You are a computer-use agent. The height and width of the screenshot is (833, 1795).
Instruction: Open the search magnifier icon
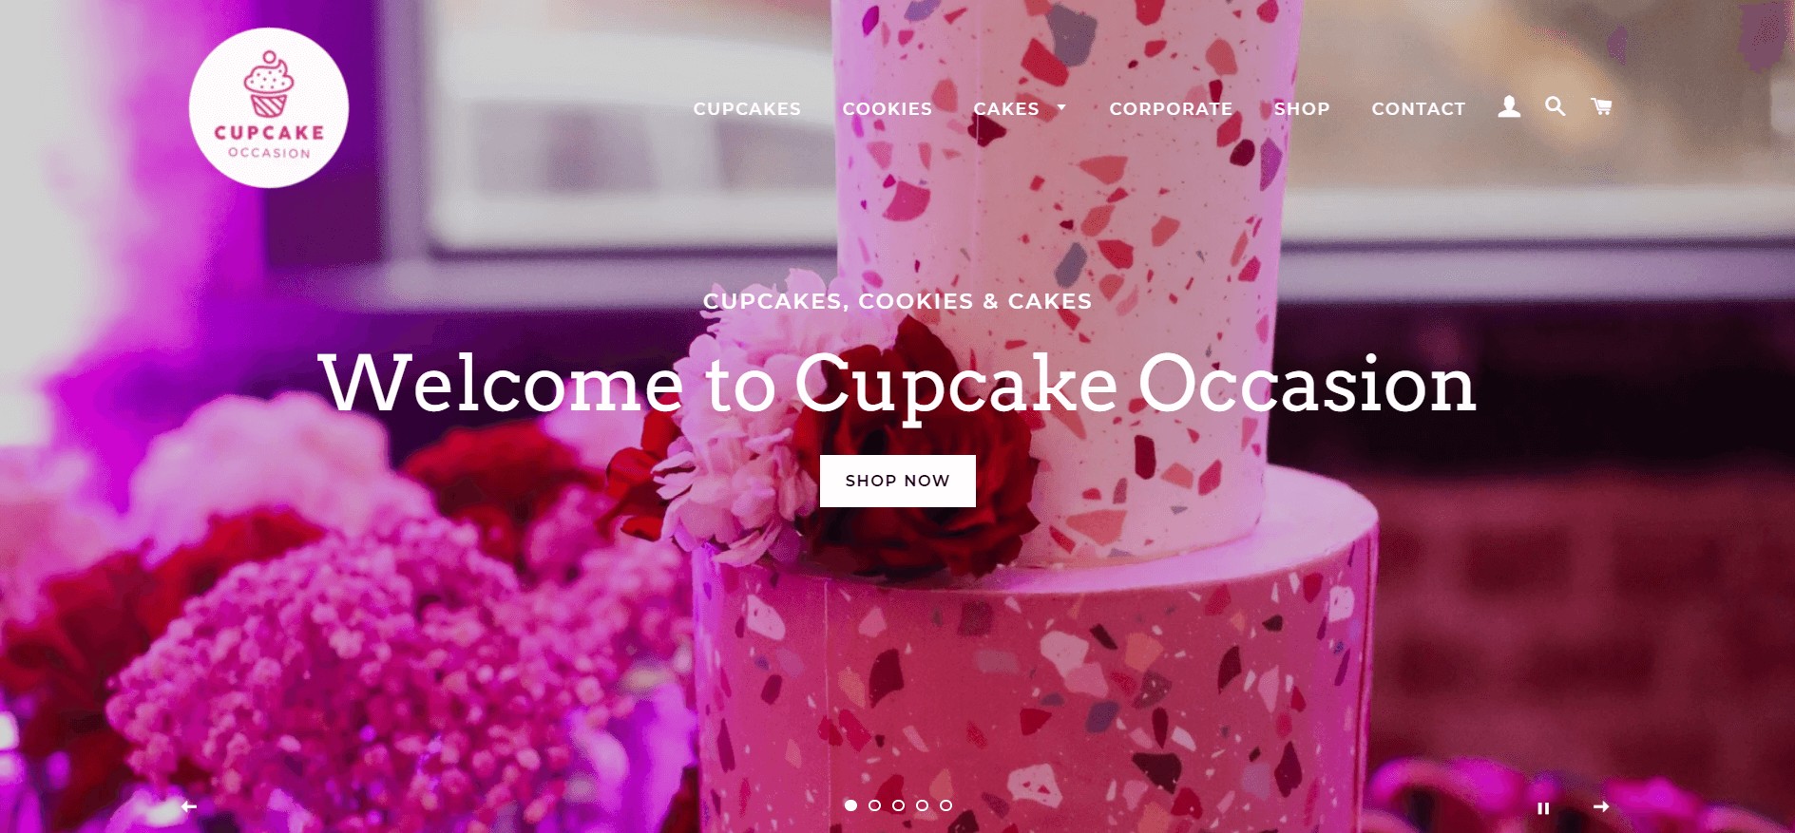pyautogui.click(x=1555, y=106)
